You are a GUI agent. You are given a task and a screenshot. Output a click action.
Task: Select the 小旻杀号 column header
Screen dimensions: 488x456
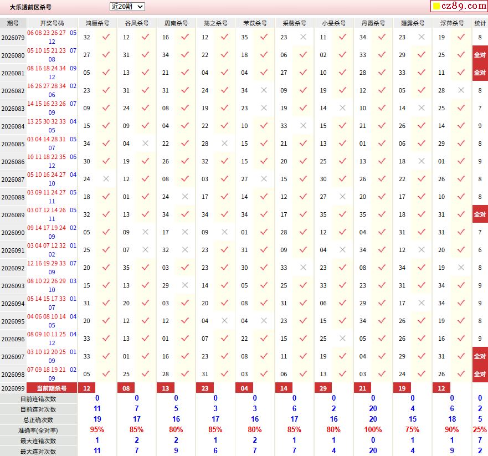coord(334,23)
